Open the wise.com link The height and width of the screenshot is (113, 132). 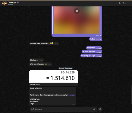(x=72, y=95)
